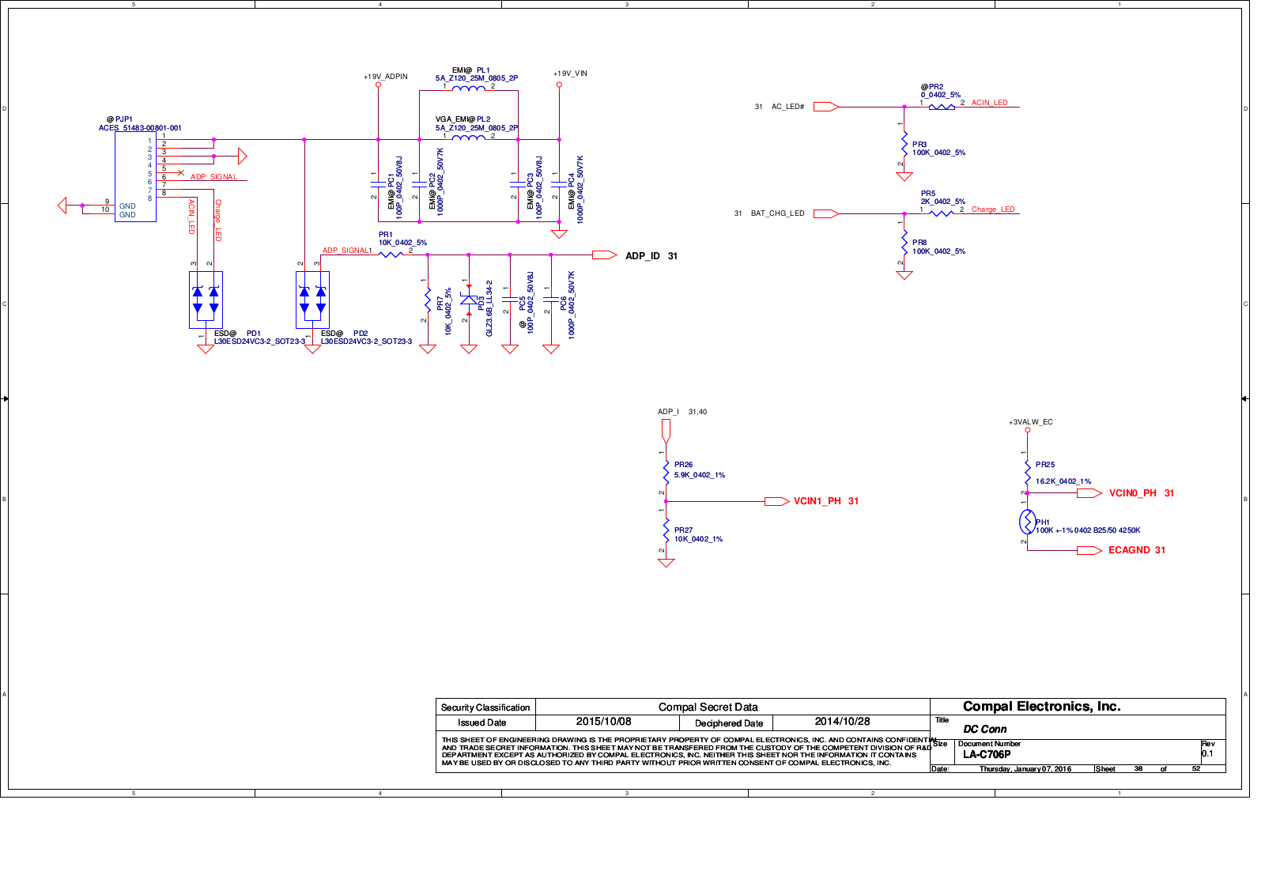Screen dimensions: 1265x894
Task: Select the +19V_VIN power rail label
Action: 570,74
